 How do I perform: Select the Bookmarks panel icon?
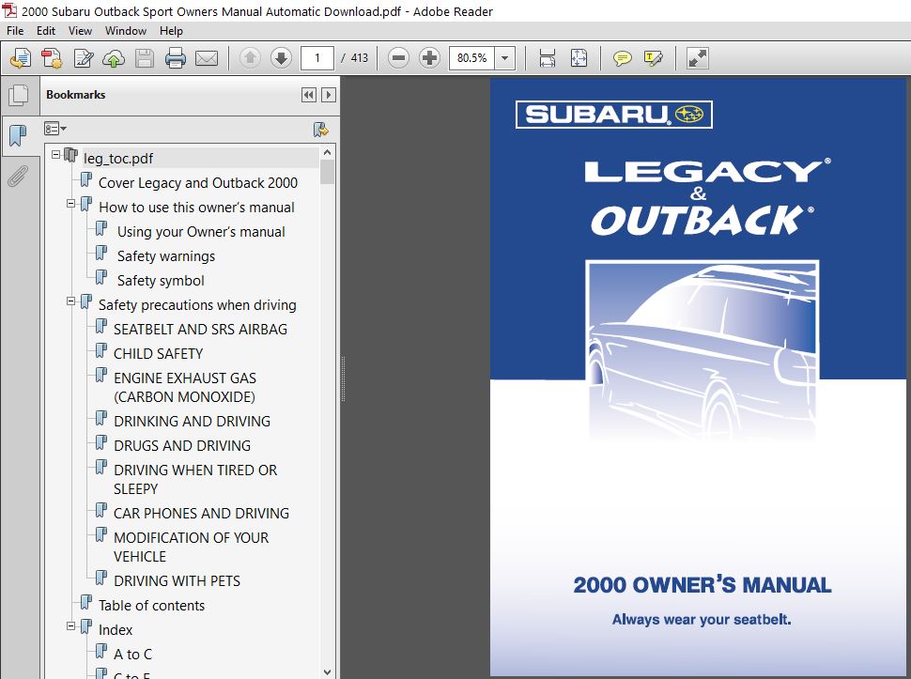[18, 135]
